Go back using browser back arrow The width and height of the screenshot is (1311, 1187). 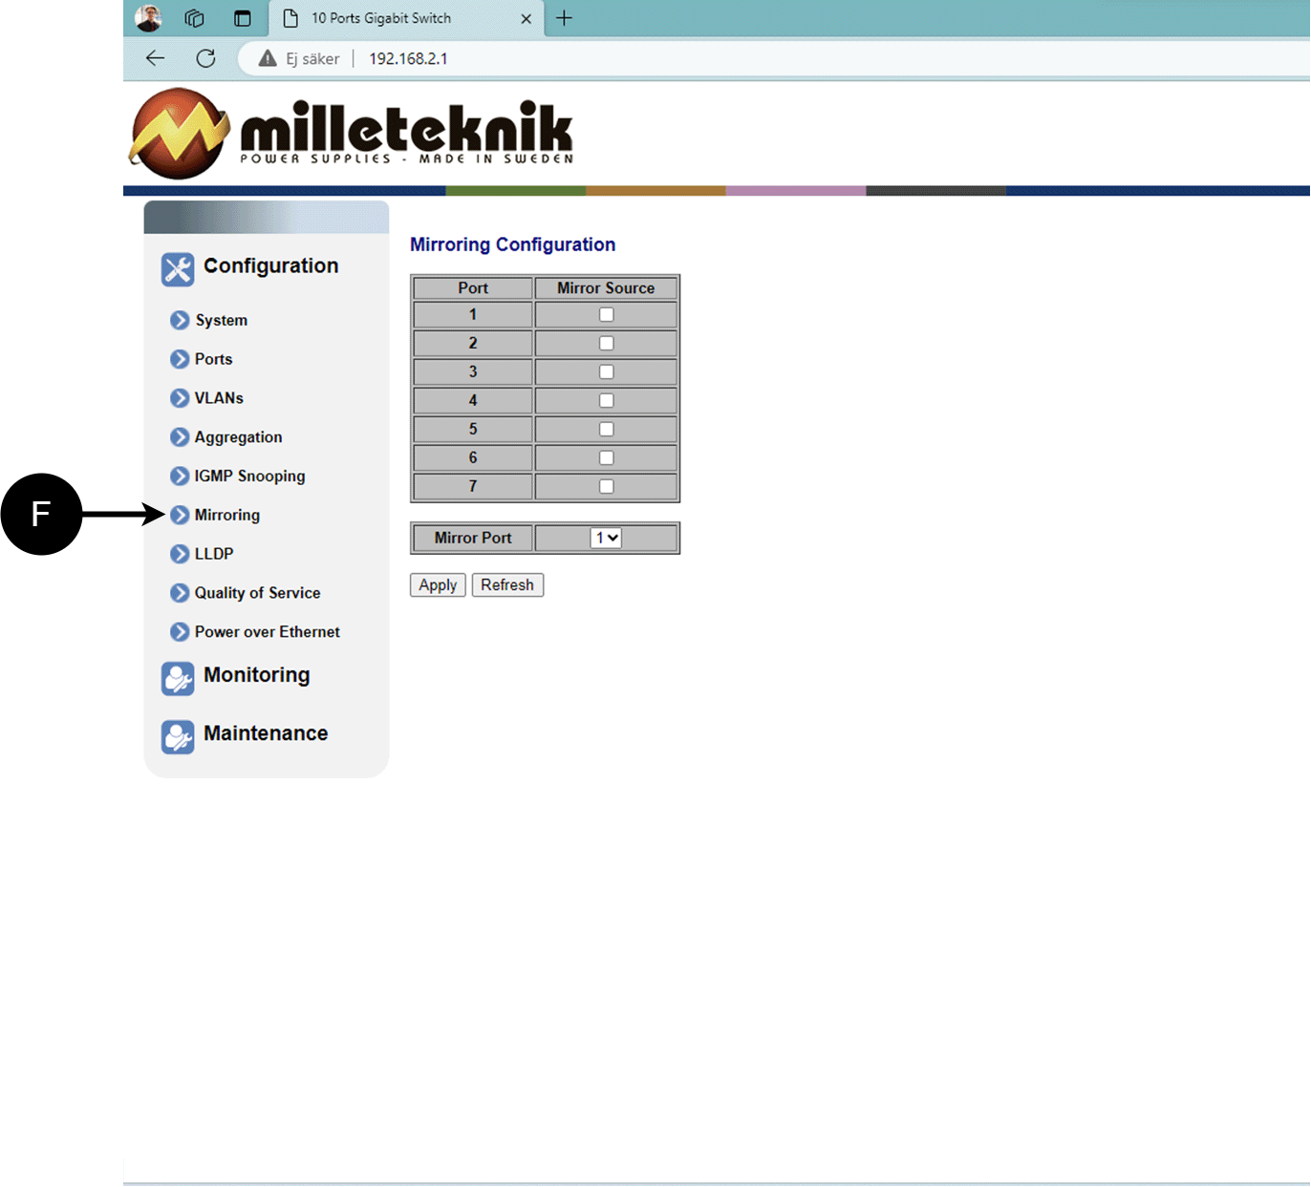(155, 58)
